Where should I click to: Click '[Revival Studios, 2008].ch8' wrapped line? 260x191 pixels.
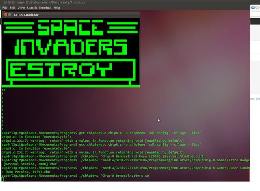tap(30, 164)
